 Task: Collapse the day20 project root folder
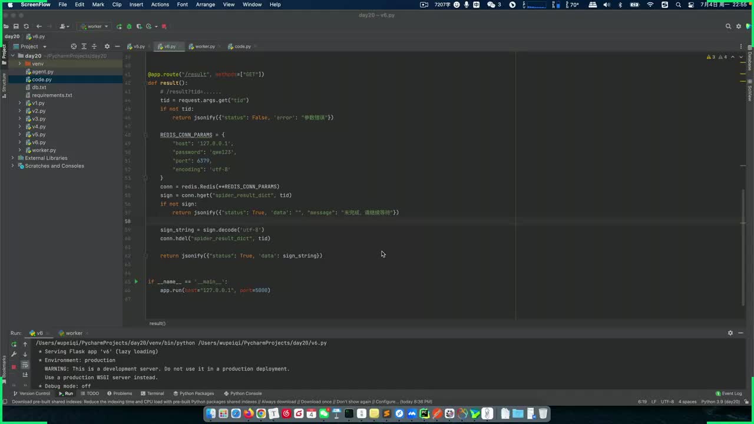coord(12,56)
